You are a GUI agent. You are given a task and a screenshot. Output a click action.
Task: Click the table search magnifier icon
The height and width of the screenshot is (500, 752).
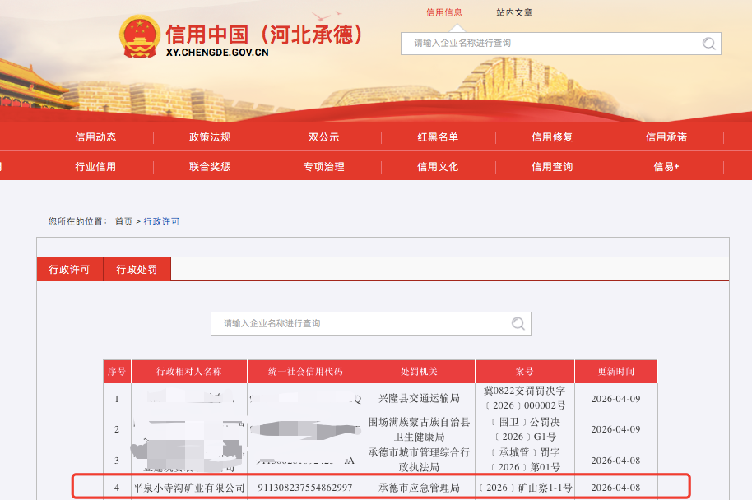518,323
